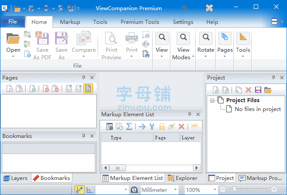The width and height of the screenshot is (287, 195).
Task: Open the Rotate menu
Action: click(x=206, y=45)
